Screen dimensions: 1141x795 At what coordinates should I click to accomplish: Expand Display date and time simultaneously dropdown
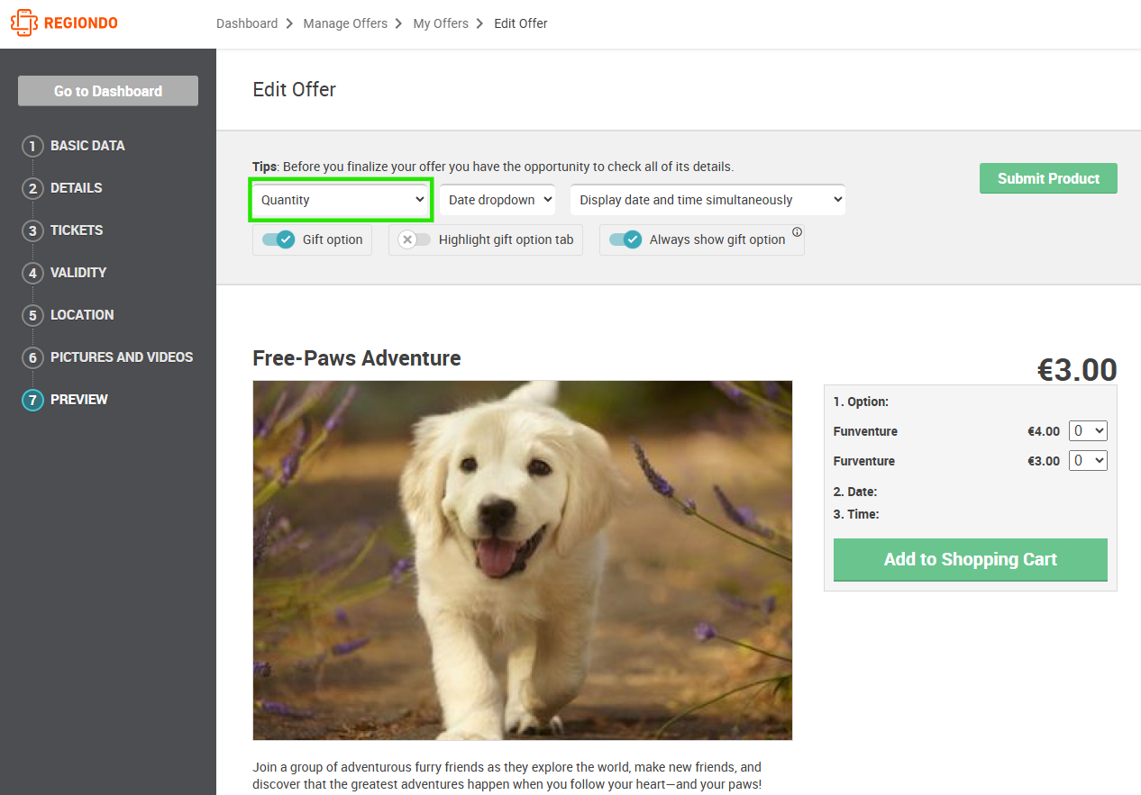coord(707,200)
